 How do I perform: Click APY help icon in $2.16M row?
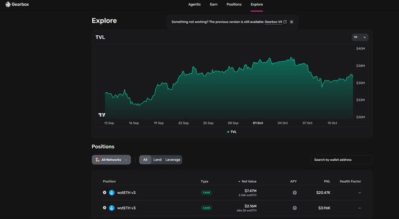[294, 208]
